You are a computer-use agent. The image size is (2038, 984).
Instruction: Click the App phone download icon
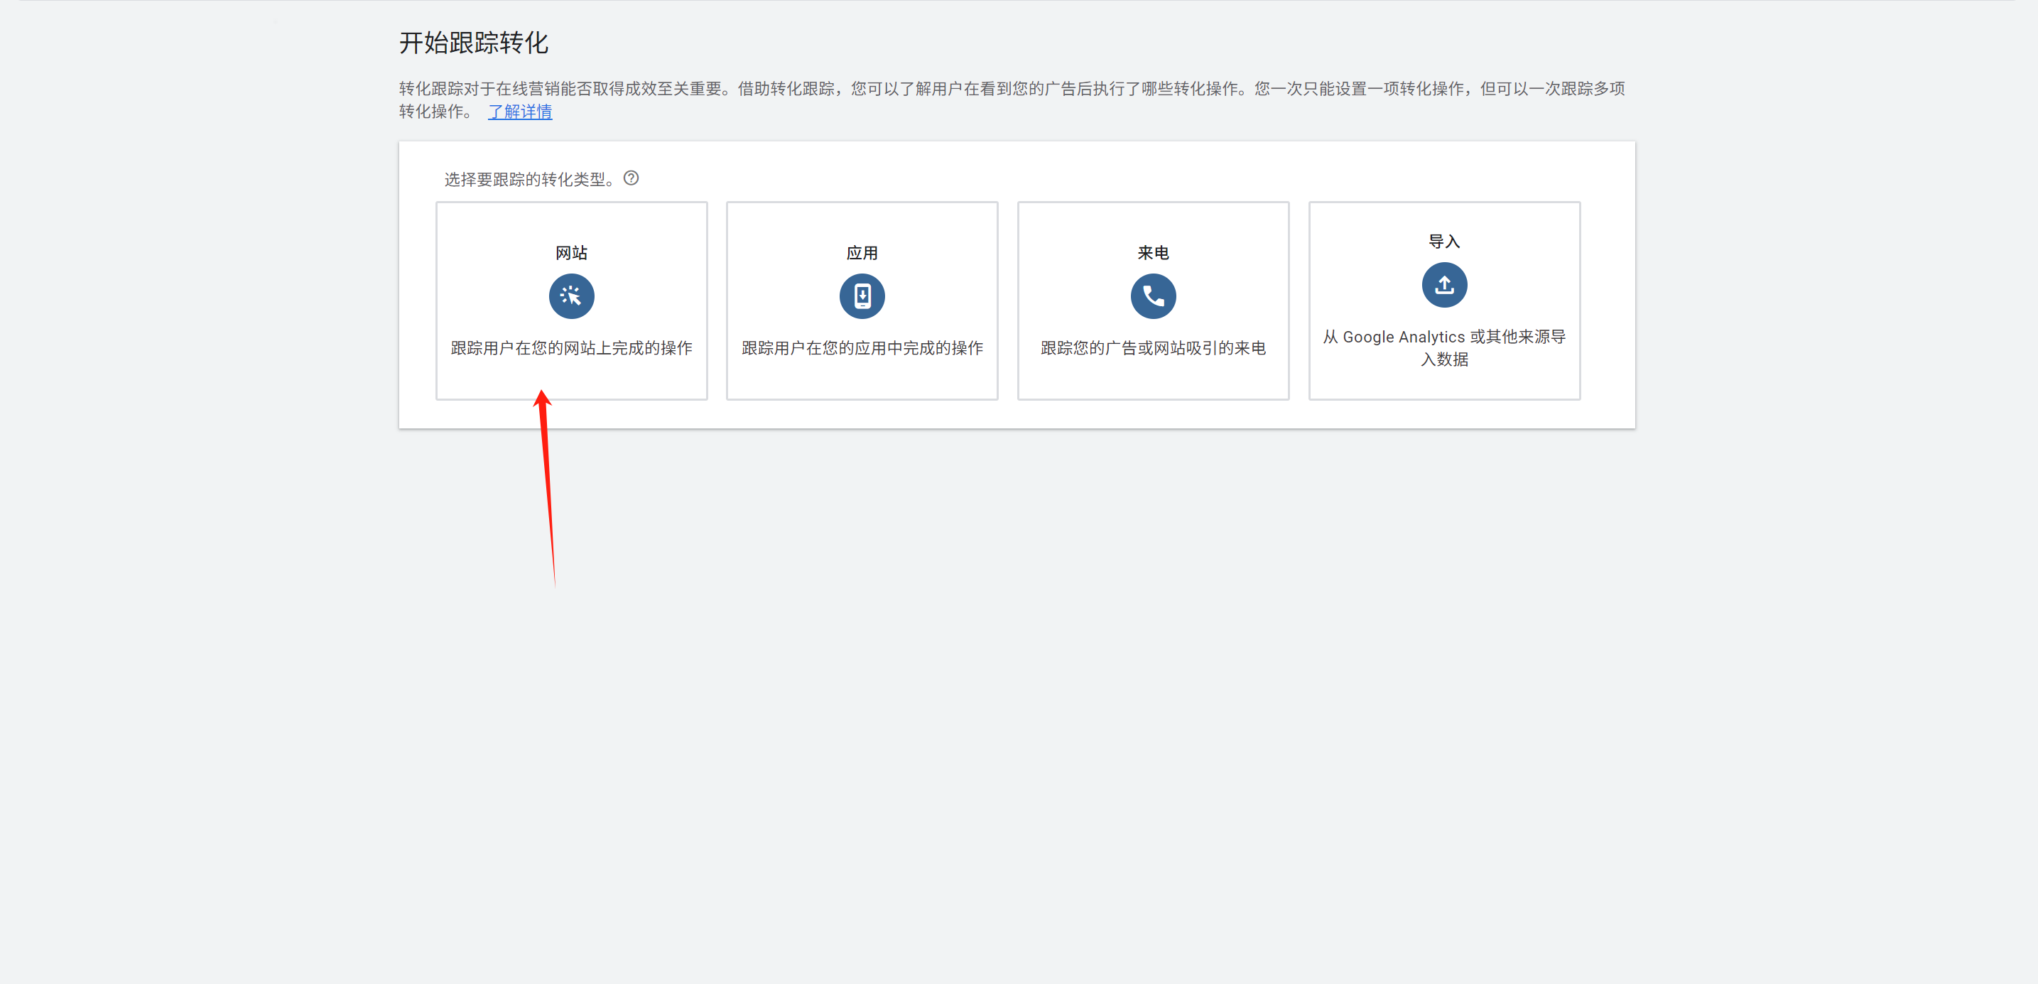click(x=862, y=297)
